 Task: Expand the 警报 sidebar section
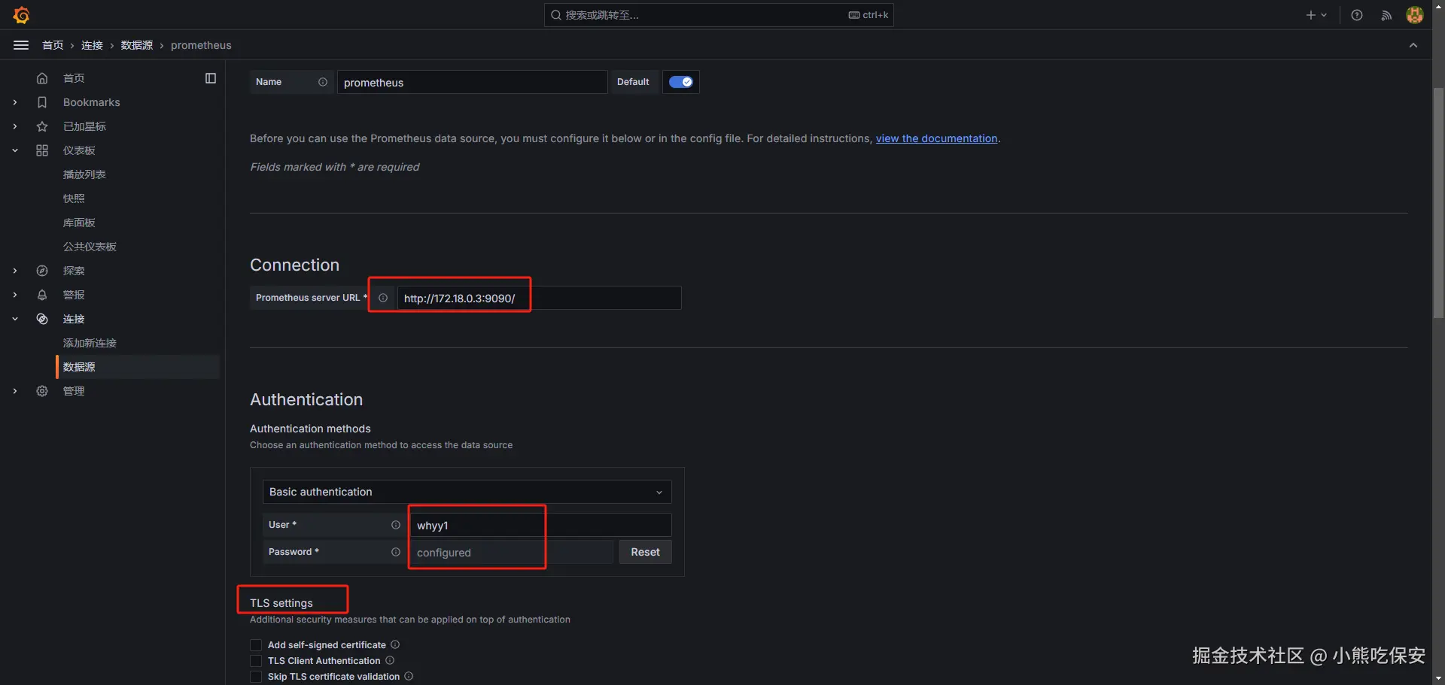click(x=15, y=295)
